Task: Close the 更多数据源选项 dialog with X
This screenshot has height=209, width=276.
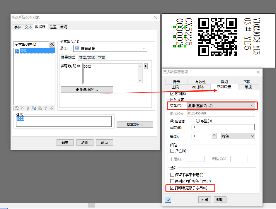Action: pos(258,72)
